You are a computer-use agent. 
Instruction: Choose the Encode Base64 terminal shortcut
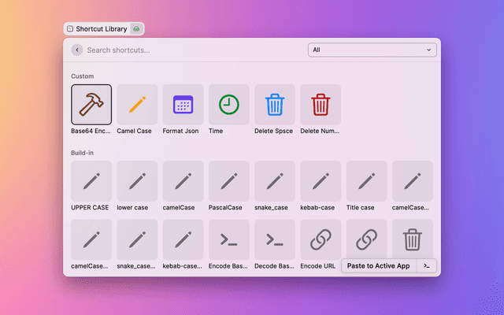click(228, 239)
